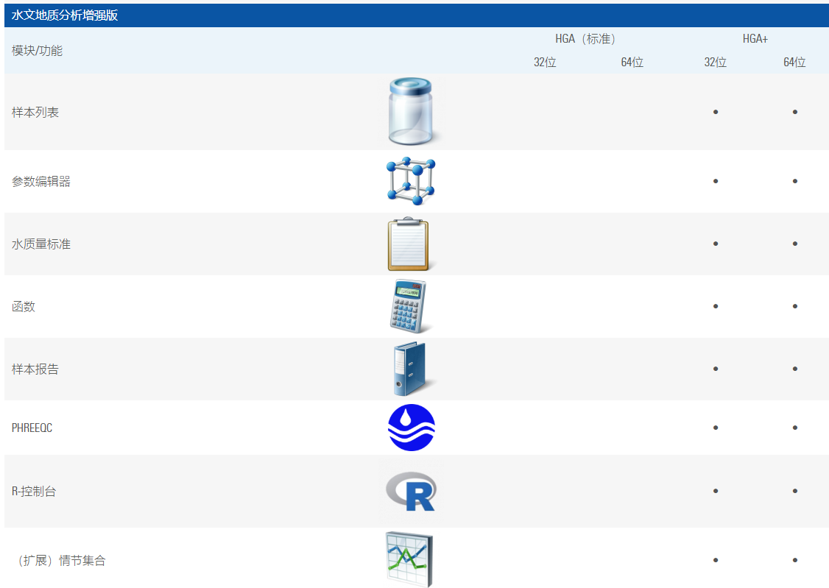Click the PHREEQC water drop icon
This screenshot has width=829, height=588.
412,428
